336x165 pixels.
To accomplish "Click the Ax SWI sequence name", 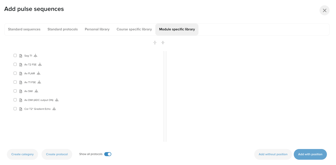I will point(29,91).
